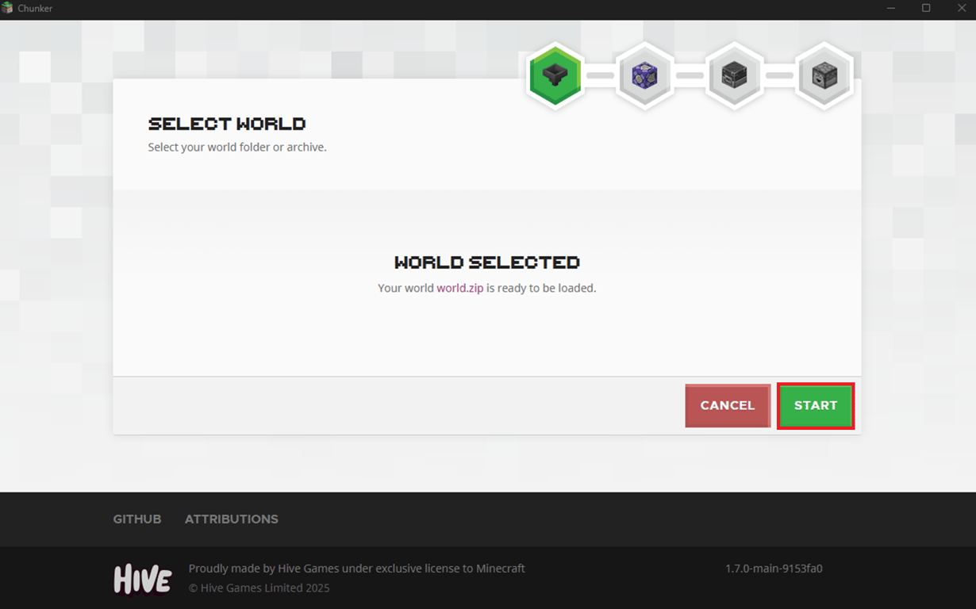Click the Chunker grass block titlebar icon

(x=8, y=8)
